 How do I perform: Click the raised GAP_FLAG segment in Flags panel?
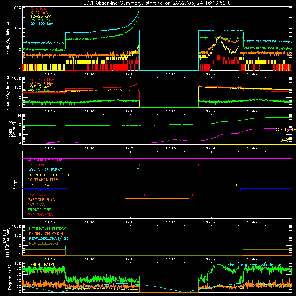(169, 164)
